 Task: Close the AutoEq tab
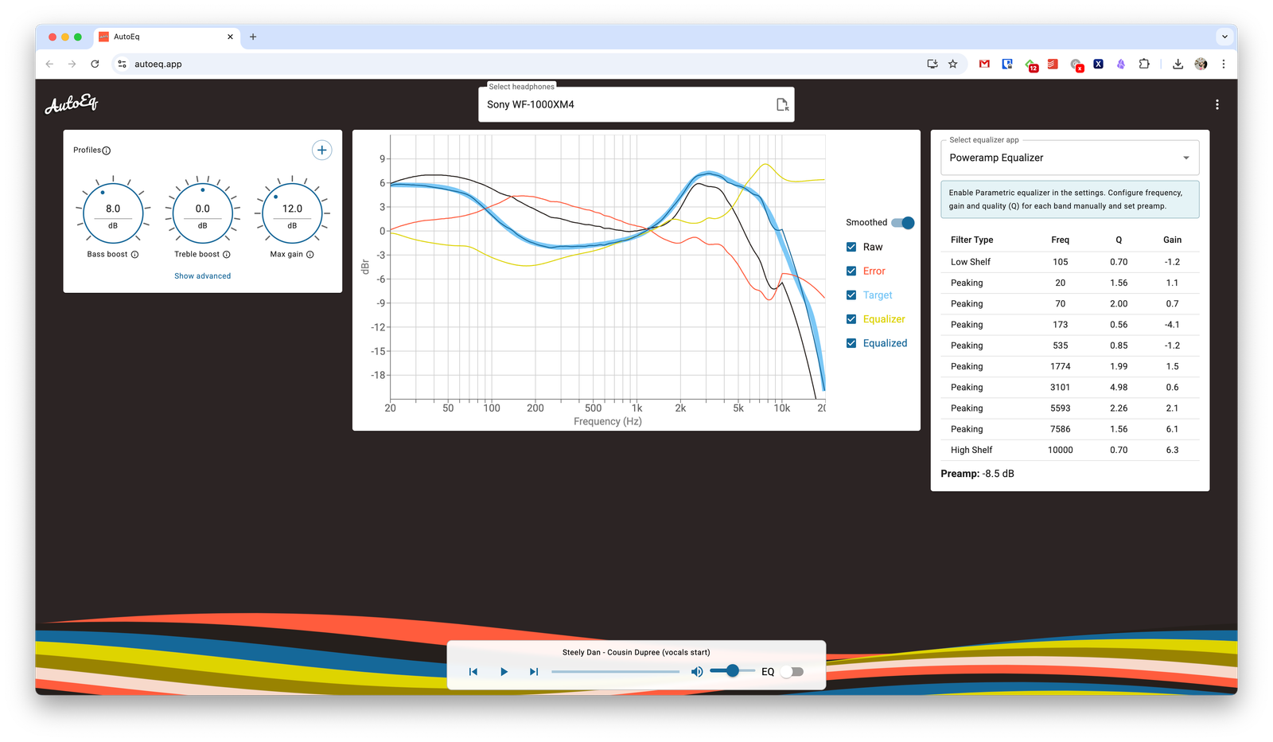pos(230,37)
